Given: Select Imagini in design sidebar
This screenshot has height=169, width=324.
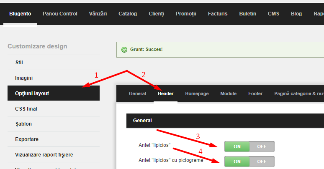Looking at the screenshot, I should [54, 78].
